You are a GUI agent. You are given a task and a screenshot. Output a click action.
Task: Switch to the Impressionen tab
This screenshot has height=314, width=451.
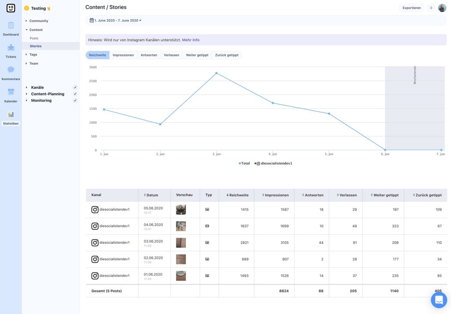coord(123,55)
